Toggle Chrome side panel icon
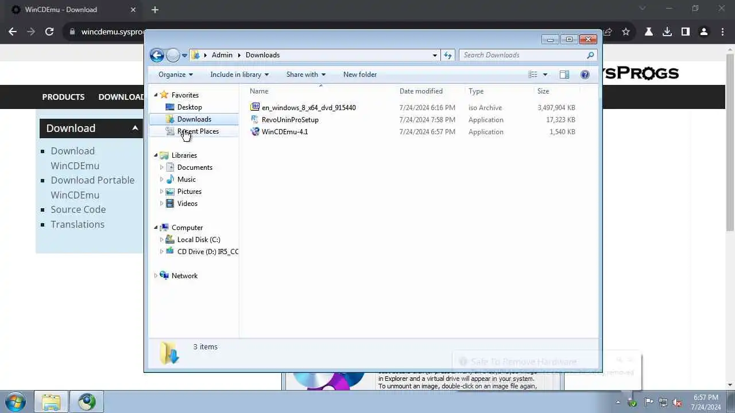Viewport: 735px width, 413px height. [686, 32]
